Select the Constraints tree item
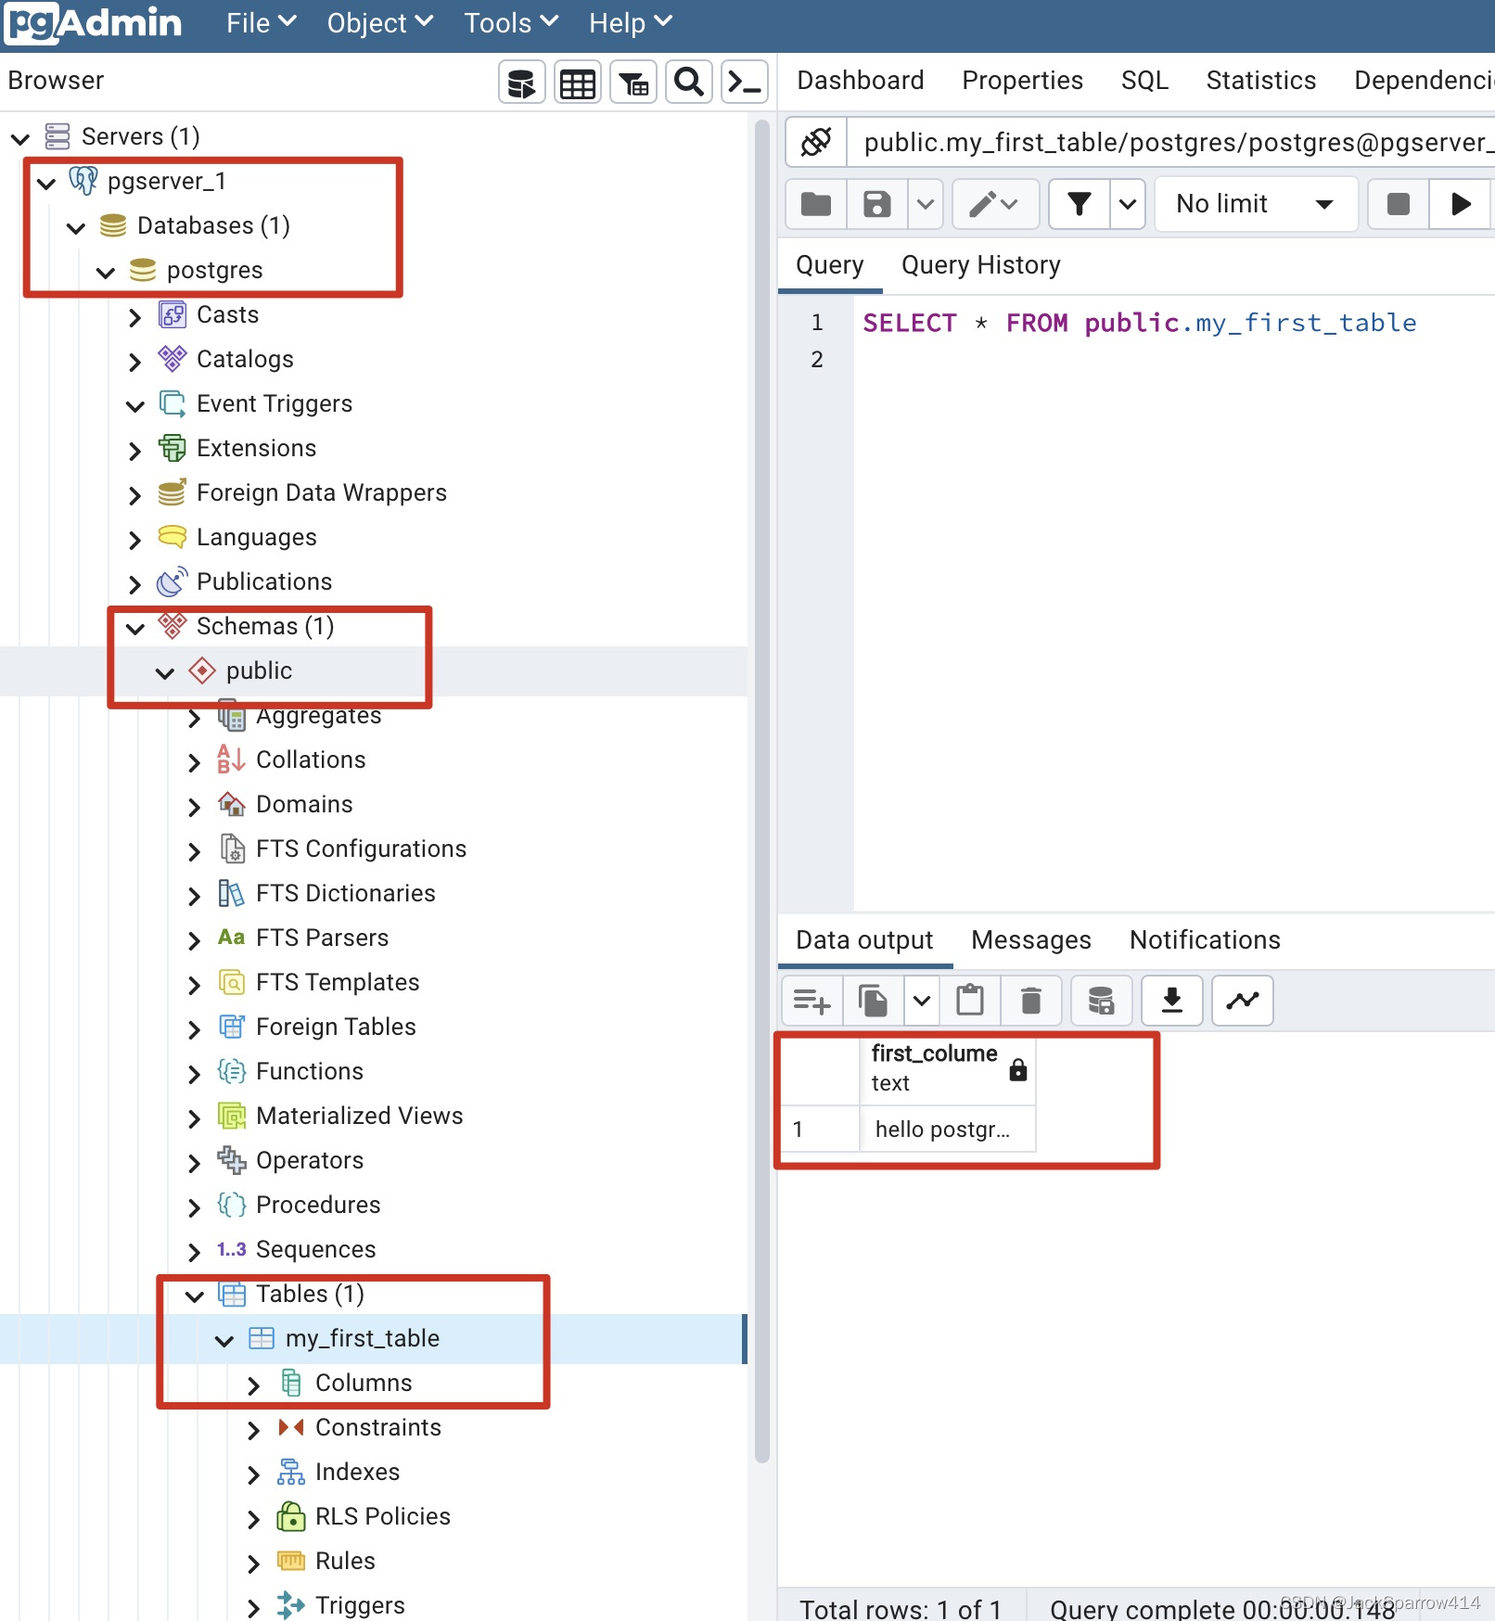 click(378, 1427)
